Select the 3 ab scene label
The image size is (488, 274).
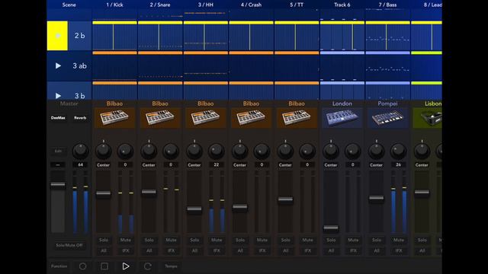click(x=79, y=66)
